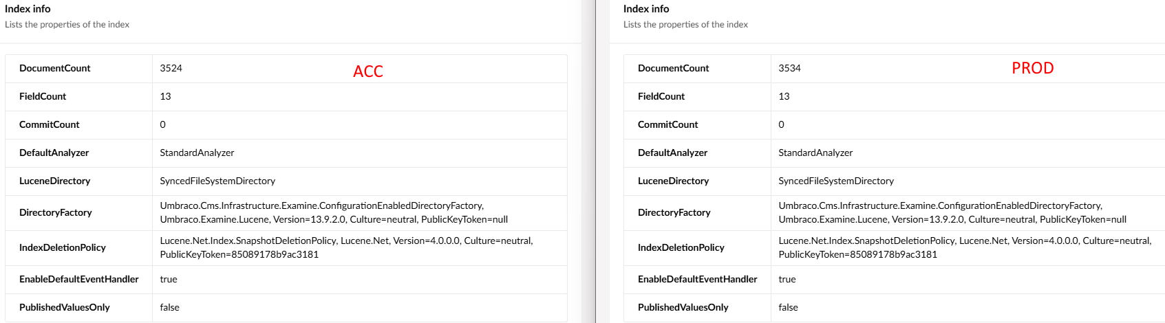Click the FieldCount value 13 in right panel

click(x=784, y=96)
